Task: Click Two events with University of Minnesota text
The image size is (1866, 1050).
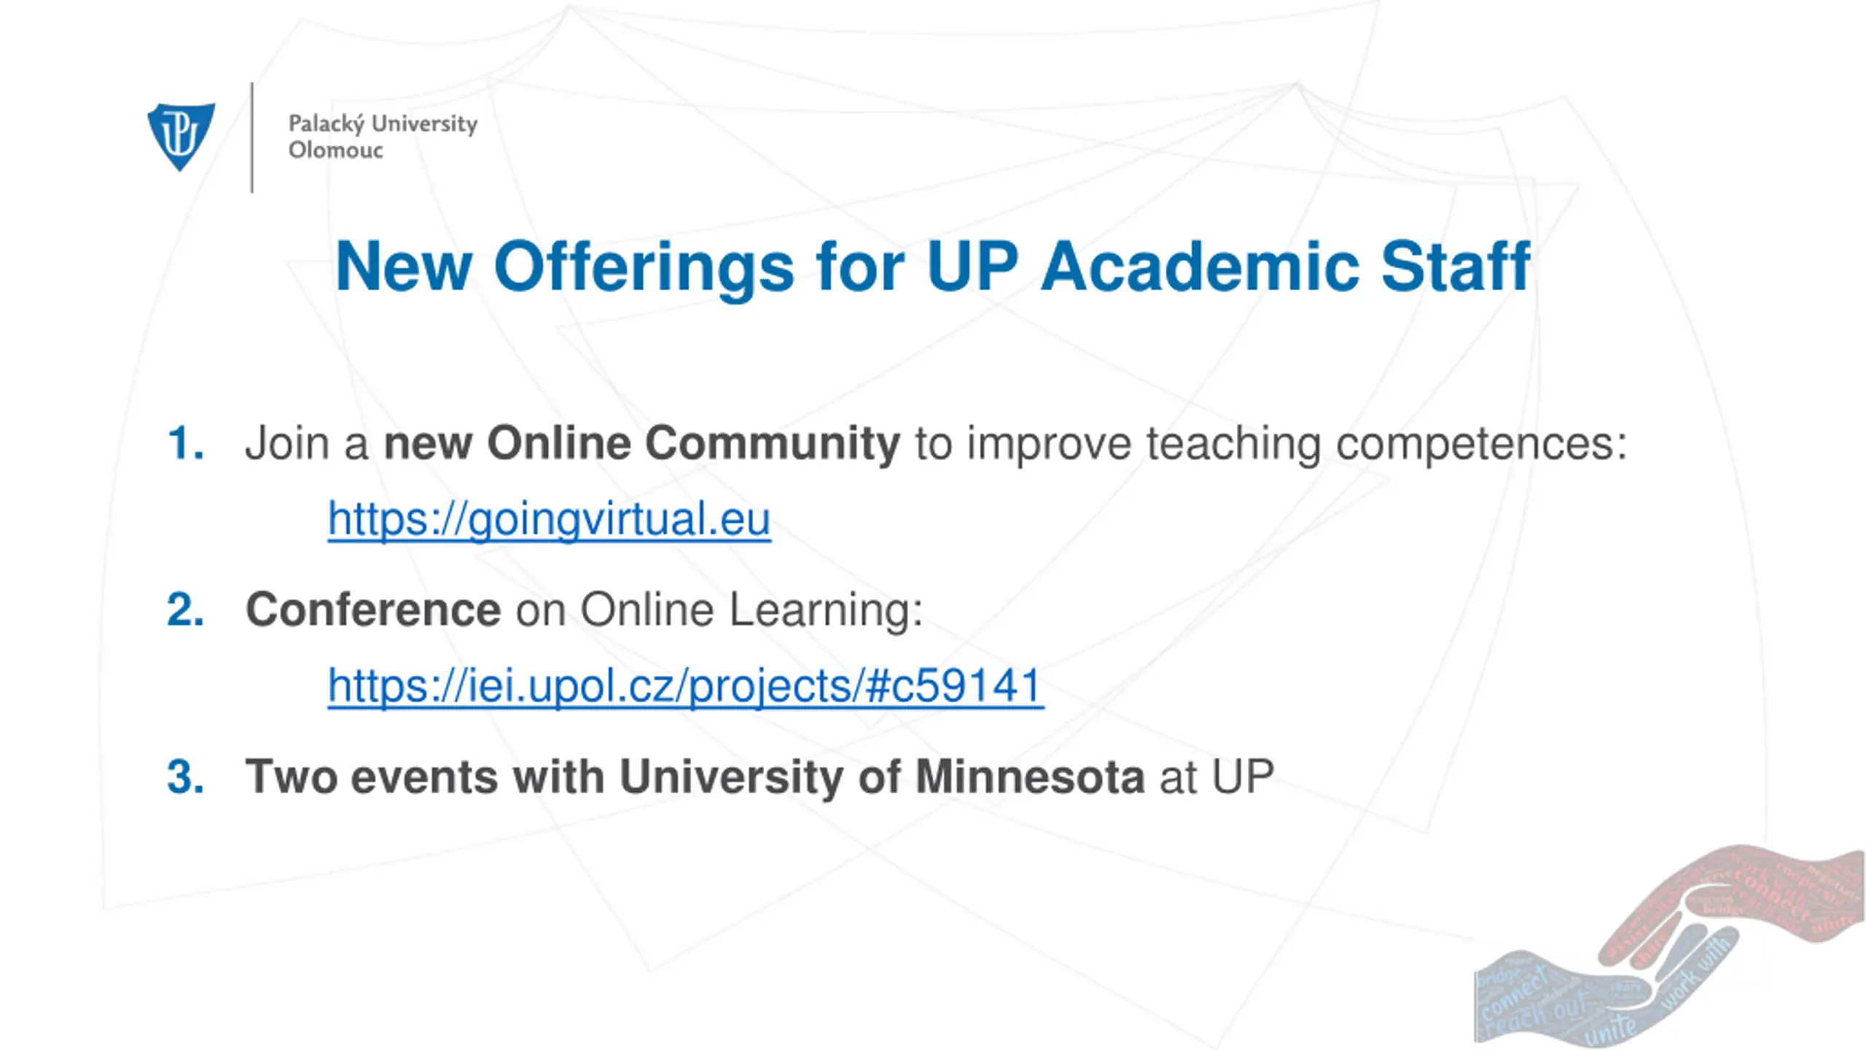Action: tap(695, 777)
